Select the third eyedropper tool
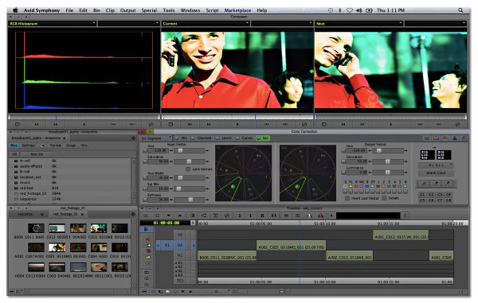Viewport: 478px width, 303px height. click(448, 184)
